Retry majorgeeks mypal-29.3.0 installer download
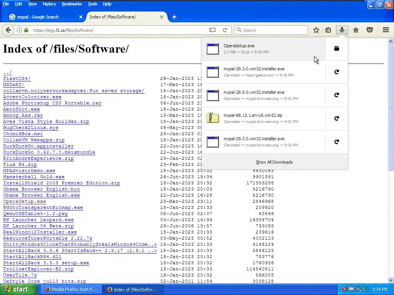The image size is (394, 295). point(337,72)
